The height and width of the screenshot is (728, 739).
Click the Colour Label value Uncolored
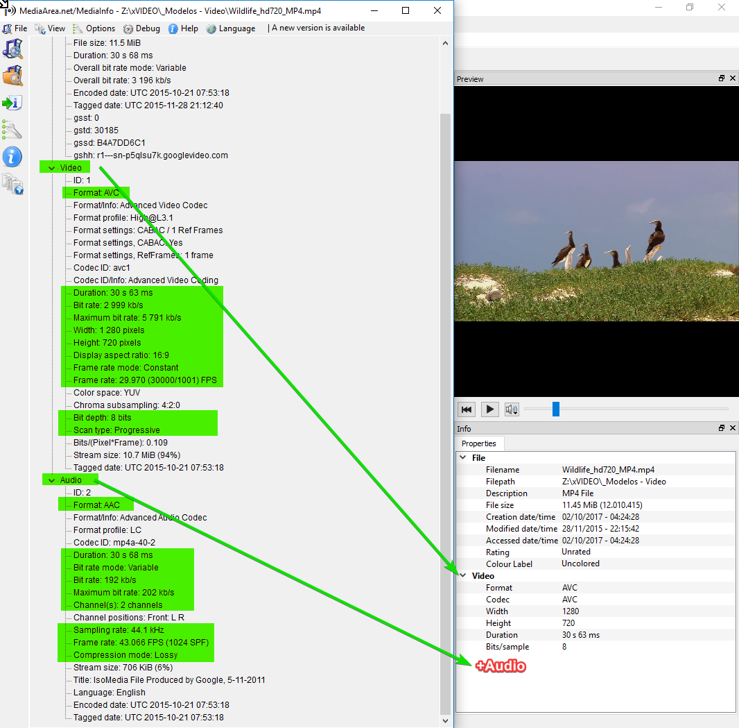click(x=580, y=564)
